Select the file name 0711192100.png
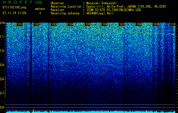 click(14, 7)
